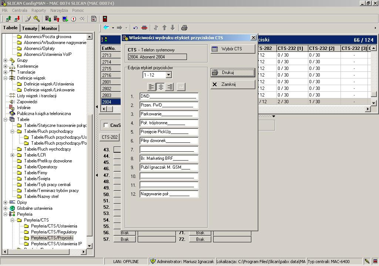The image size is (379, 266).
Task: Click the red down-arrow computer toolbar icon
Action: tap(17, 18)
